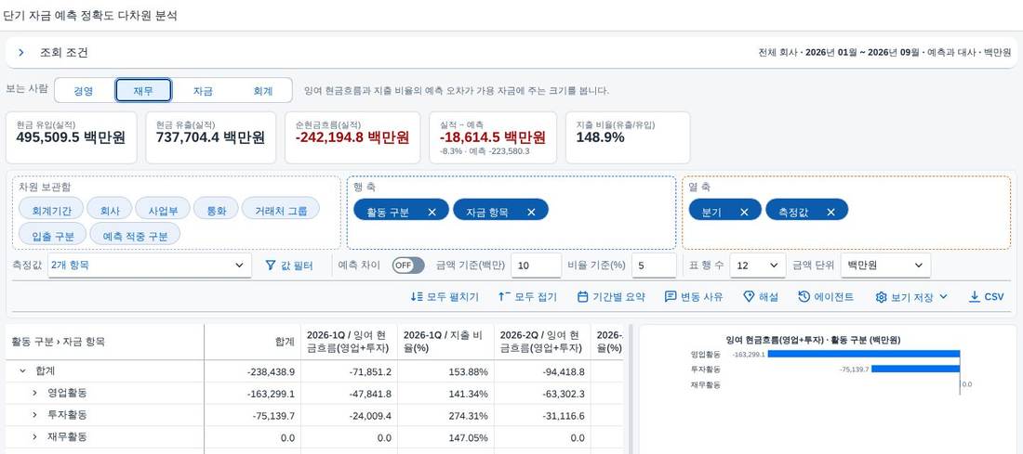Select the 거래처 그룹 dimension chip
Viewport: 1023px width, 454px height.
(x=281, y=211)
